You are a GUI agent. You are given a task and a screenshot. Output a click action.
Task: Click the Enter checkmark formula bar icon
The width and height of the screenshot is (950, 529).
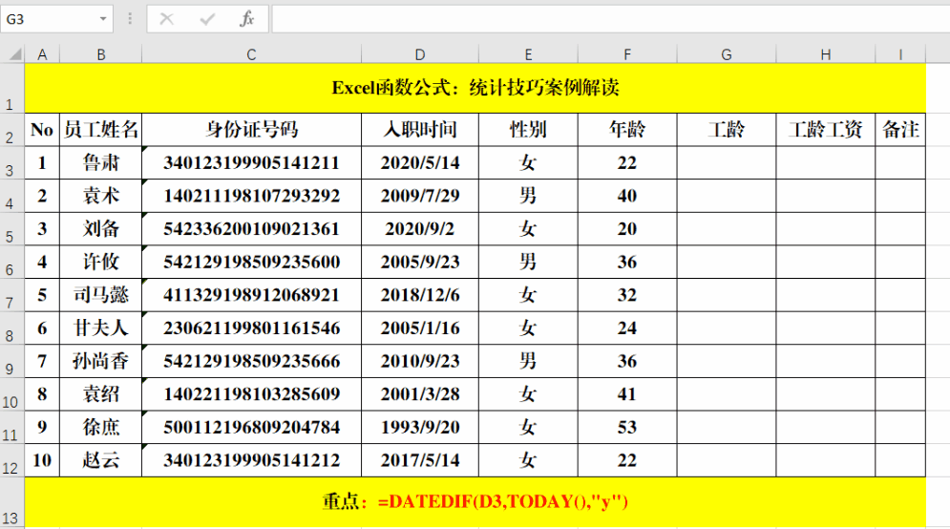[207, 19]
